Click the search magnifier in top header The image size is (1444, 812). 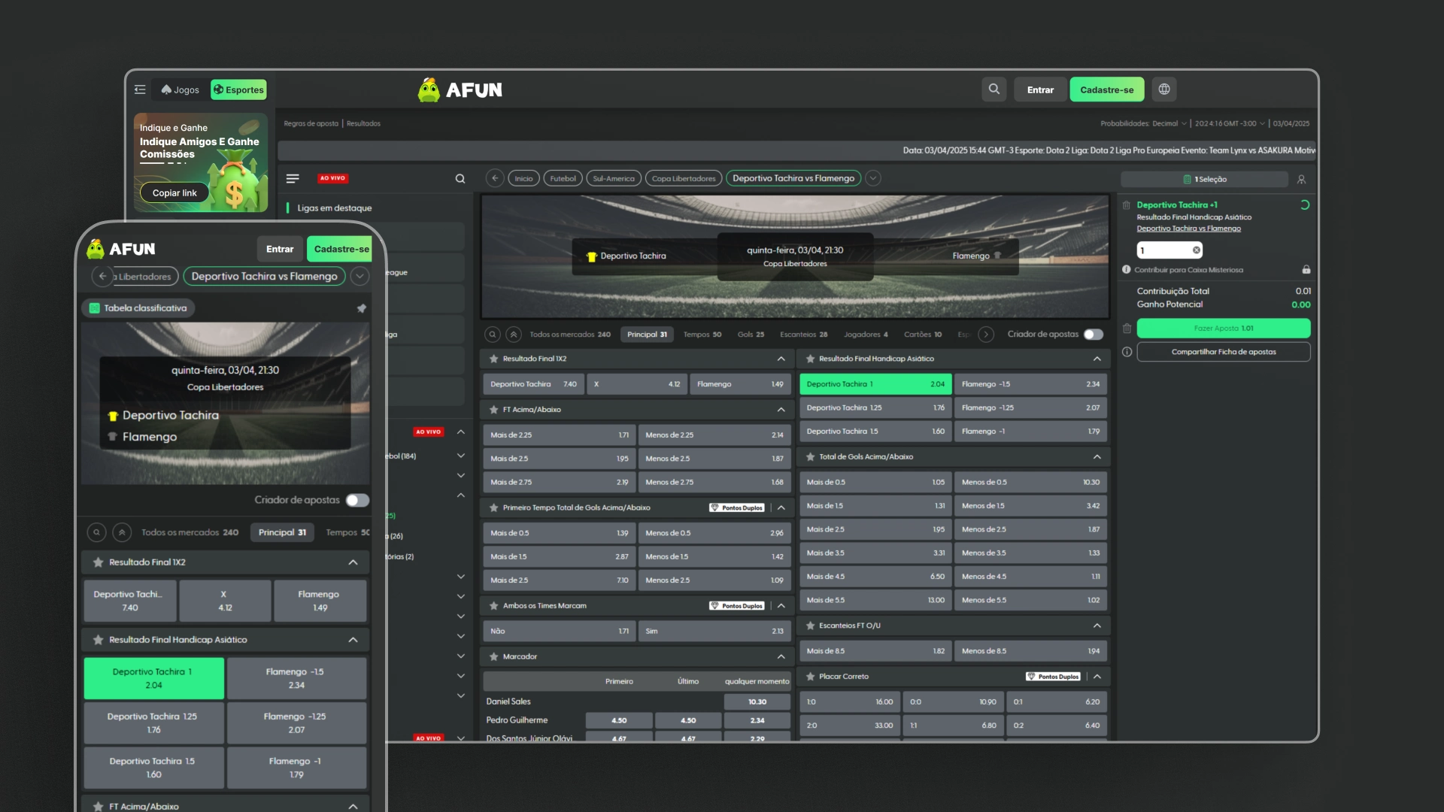994,89
